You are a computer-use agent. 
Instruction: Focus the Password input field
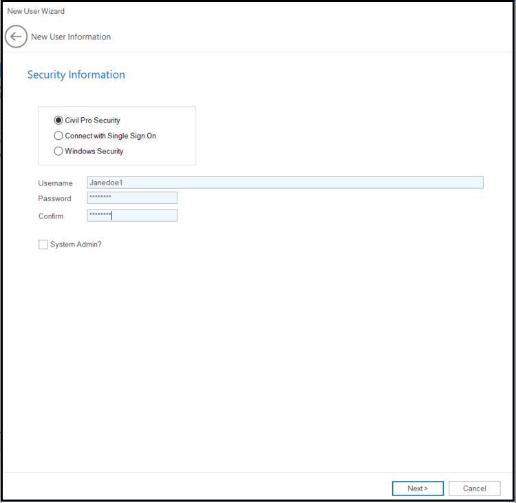[132, 198]
